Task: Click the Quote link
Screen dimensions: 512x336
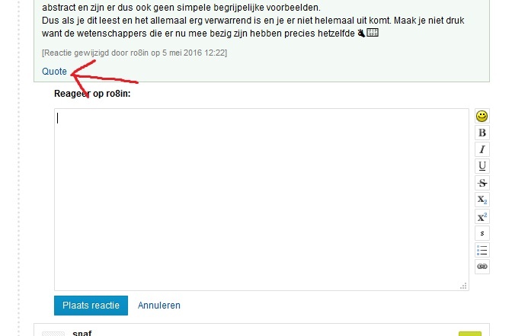Action: click(54, 71)
